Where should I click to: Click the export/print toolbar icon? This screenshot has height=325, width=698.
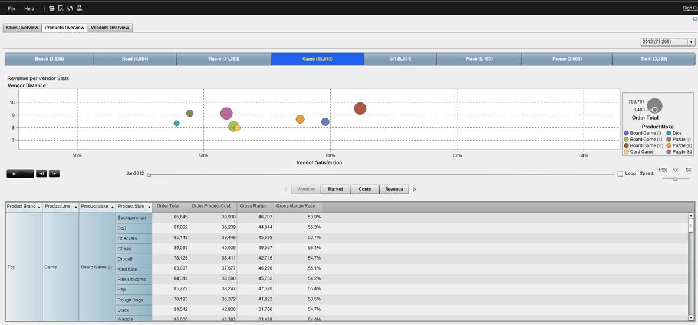point(80,8)
